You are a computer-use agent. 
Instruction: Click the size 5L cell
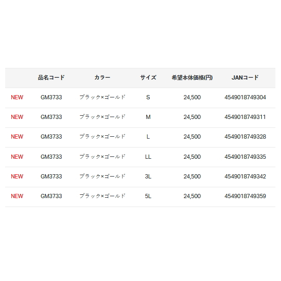pyautogui.click(x=148, y=196)
